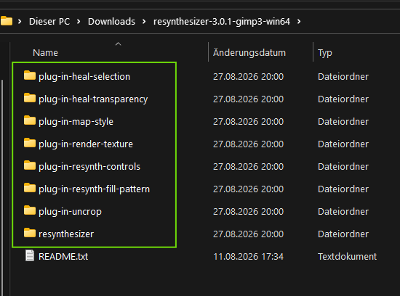Select the resynthesizer folder name
This screenshot has height=296, width=400.
pyautogui.click(x=66, y=234)
